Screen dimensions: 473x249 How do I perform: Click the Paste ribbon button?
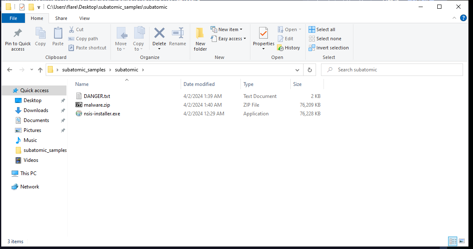click(x=58, y=37)
